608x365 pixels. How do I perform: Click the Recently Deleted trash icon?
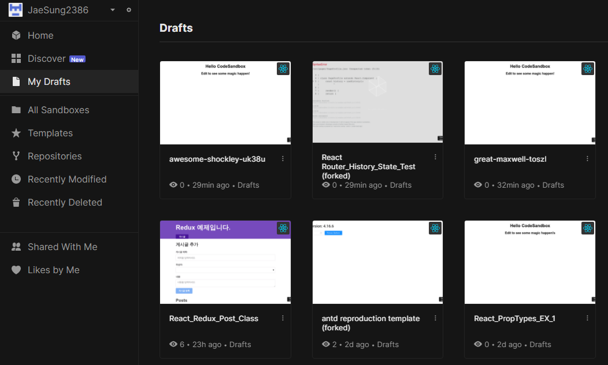point(16,202)
